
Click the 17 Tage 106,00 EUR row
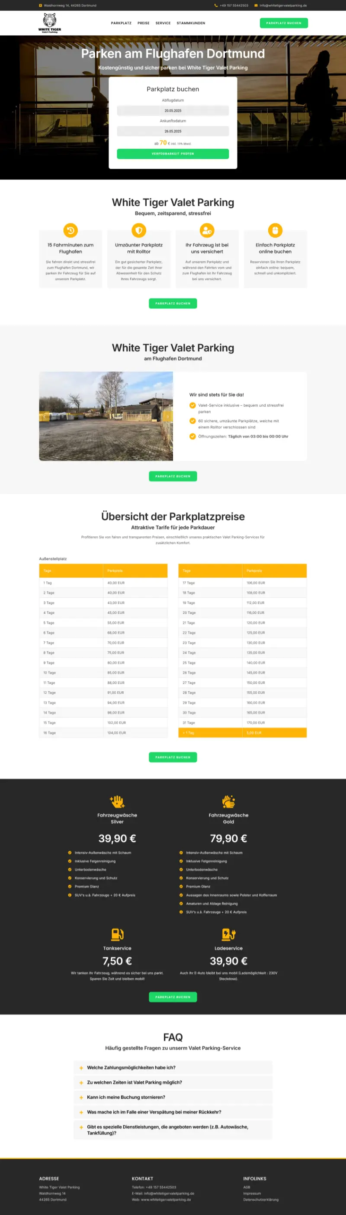pyautogui.click(x=242, y=583)
